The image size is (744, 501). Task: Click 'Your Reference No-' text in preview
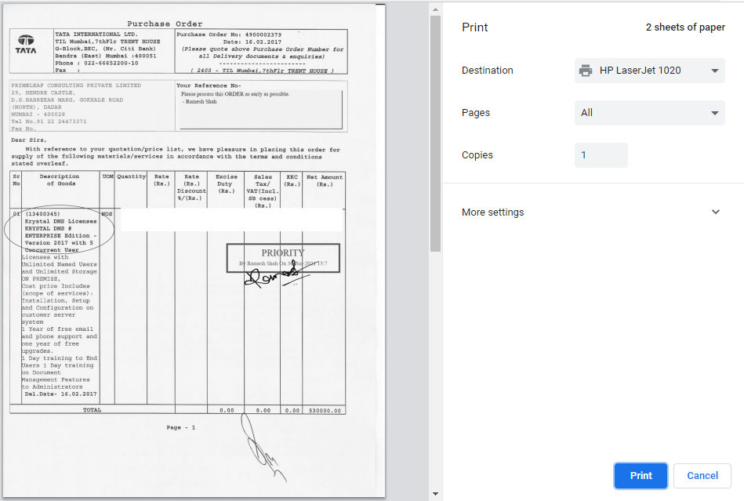pyautogui.click(x=209, y=86)
